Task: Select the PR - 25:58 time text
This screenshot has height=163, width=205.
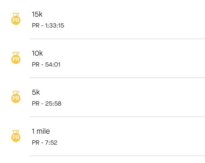Action: point(46,104)
